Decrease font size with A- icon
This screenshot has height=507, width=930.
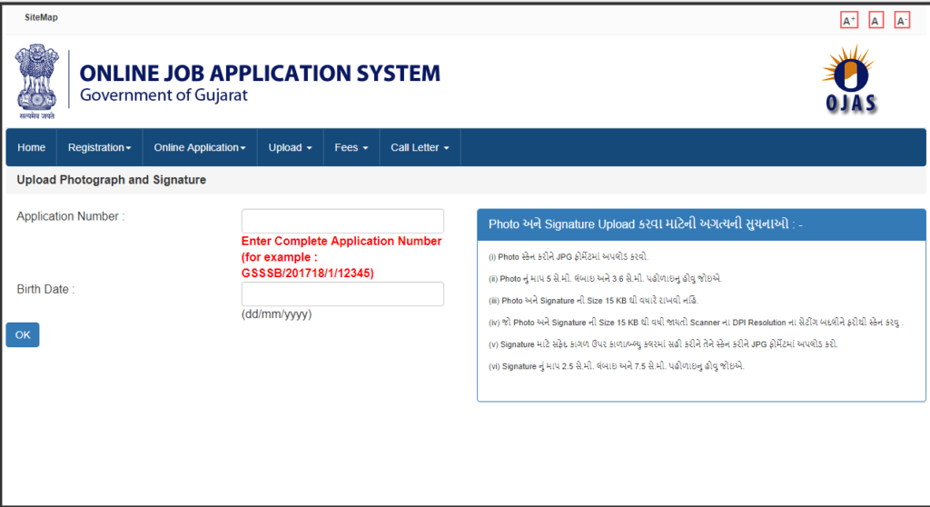(902, 20)
